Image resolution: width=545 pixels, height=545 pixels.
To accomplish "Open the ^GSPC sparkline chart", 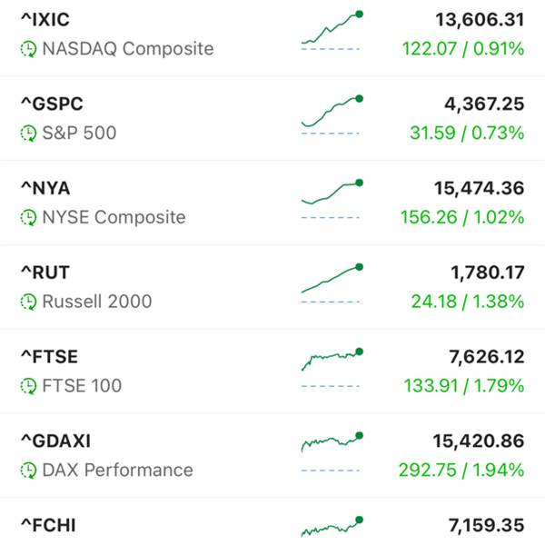I will tap(331, 114).
